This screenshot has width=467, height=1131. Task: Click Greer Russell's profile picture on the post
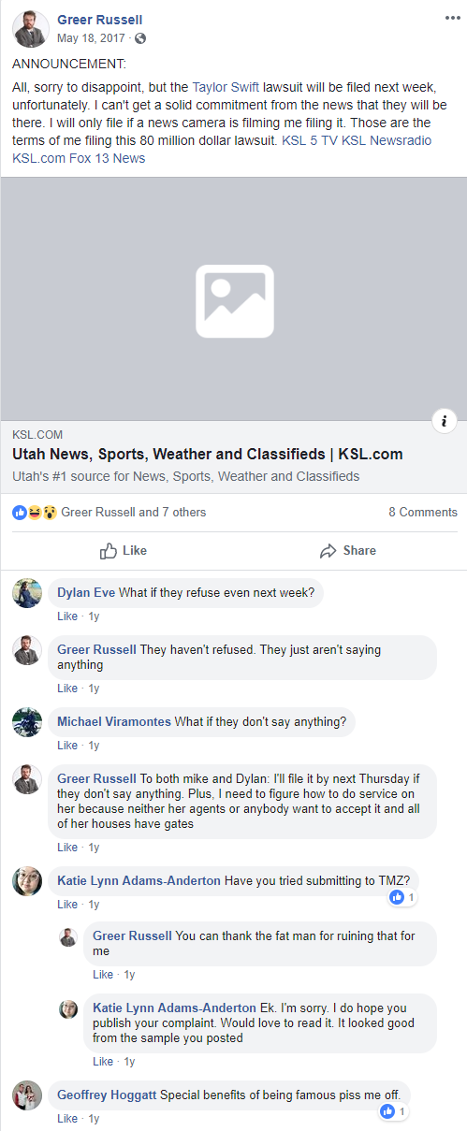30,29
